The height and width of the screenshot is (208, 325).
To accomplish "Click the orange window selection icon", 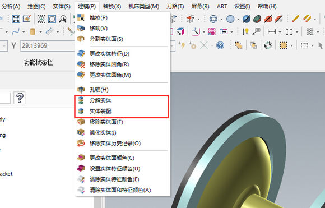I will tap(283, 45).
